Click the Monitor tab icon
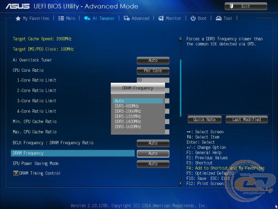The image size is (278, 209). pos(161,18)
